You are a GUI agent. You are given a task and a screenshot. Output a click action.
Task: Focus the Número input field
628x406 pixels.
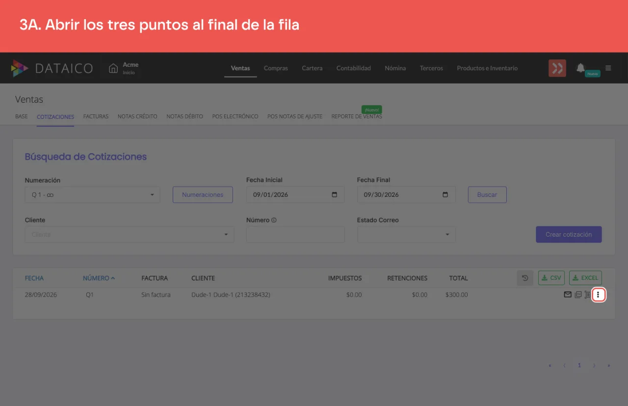[295, 235]
